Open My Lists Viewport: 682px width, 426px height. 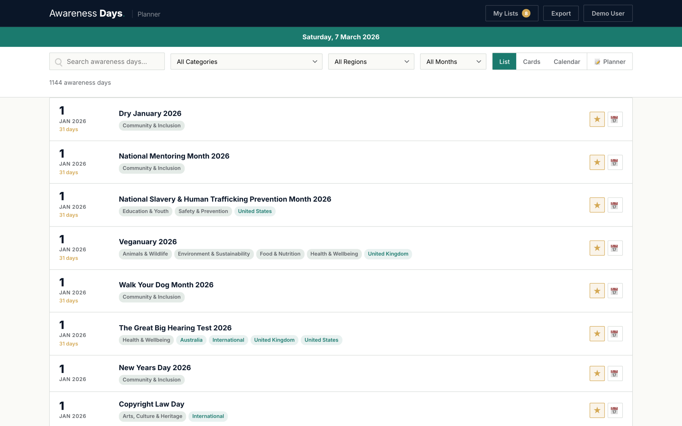click(511, 14)
